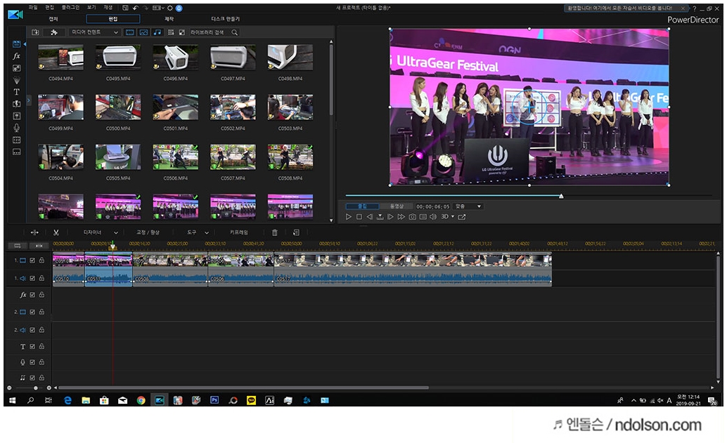Select the C0494.MP4 thumbnail
The width and height of the screenshot is (727, 443).
pyautogui.click(x=60, y=58)
